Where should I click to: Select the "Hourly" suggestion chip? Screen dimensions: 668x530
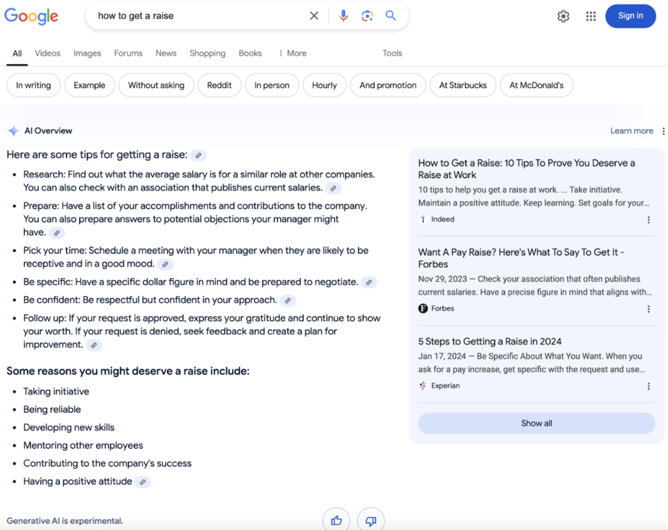coord(324,86)
